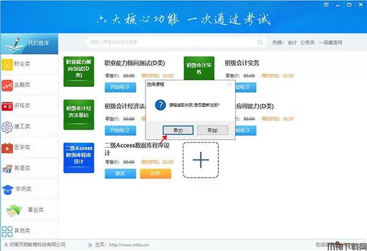Open the 学历类 graduation cap icon

click(x=8, y=189)
